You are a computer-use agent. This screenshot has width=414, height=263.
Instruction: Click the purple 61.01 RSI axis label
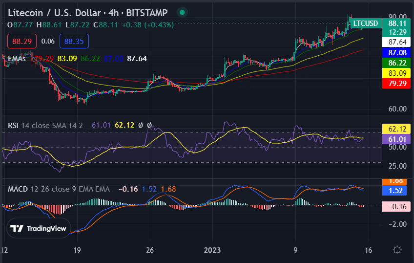[397, 139]
